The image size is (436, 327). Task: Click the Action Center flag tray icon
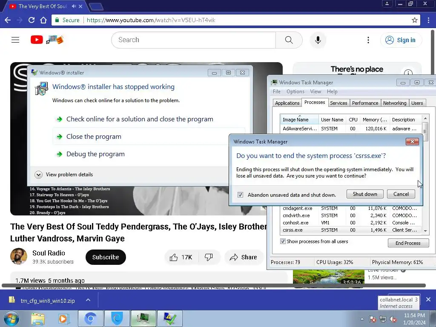[372, 319]
